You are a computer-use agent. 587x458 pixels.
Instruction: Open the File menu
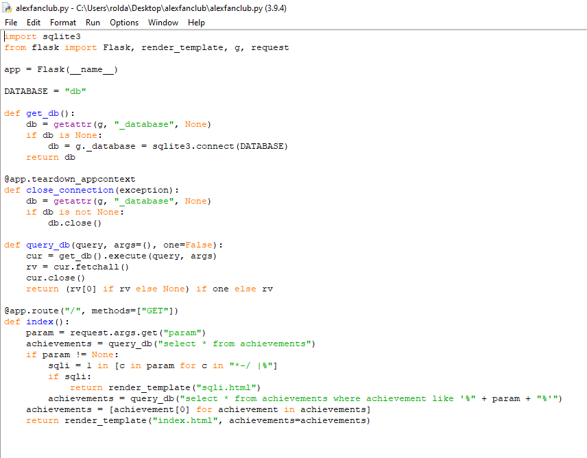11,23
